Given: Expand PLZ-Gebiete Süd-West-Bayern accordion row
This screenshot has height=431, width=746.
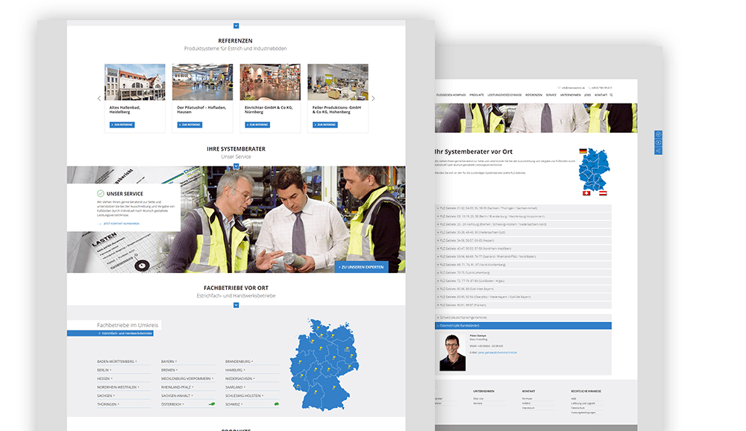Looking at the screenshot, I should tap(524, 289).
